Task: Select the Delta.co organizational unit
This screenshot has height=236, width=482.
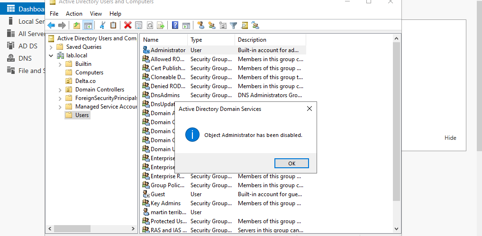Action: [x=85, y=81]
